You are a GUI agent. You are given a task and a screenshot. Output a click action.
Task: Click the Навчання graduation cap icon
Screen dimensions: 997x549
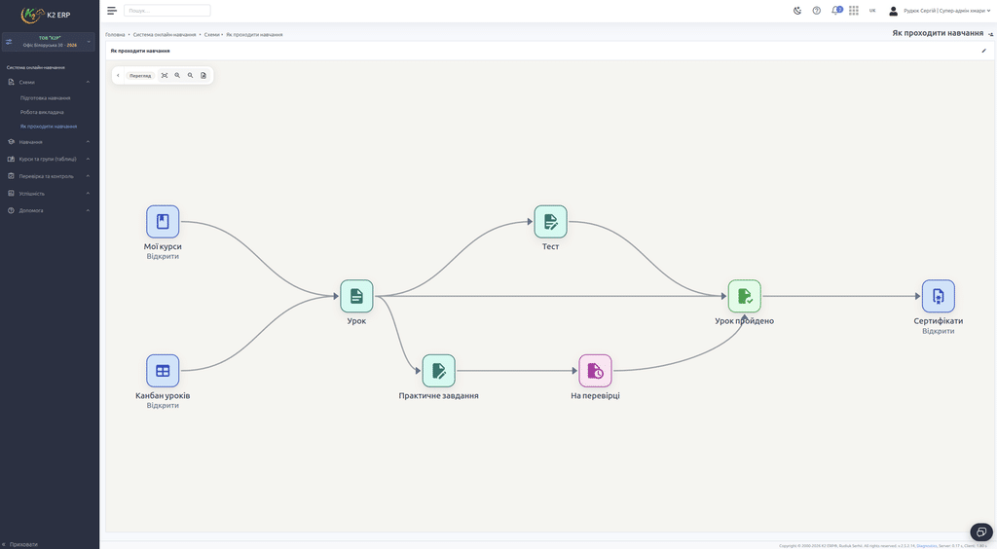pos(11,142)
